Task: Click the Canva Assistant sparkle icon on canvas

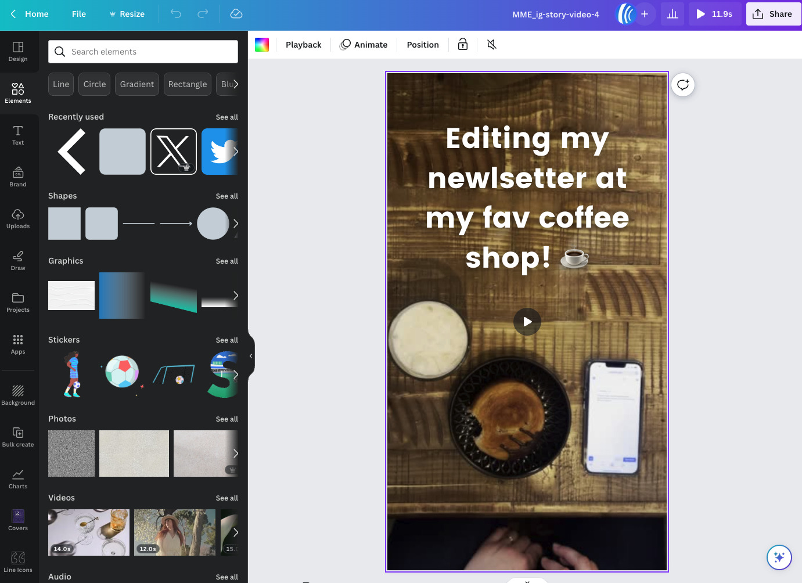Action: pos(779,557)
